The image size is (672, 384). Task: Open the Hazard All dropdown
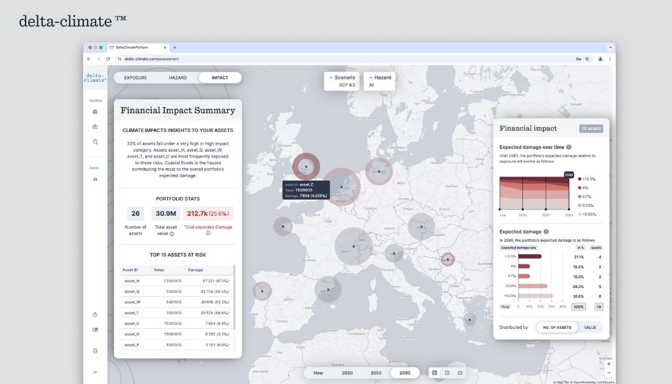click(x=380, y=81)
